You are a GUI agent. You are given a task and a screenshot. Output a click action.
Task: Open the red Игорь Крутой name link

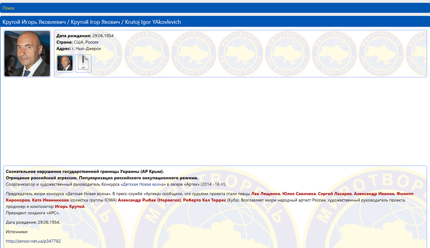click(x=70, y=207)
